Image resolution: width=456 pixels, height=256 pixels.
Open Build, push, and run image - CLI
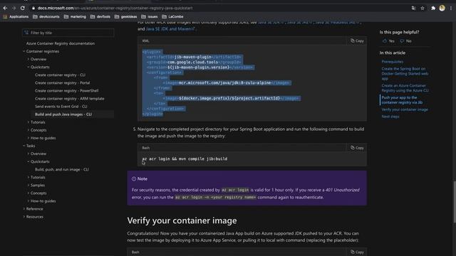(62, 169)
